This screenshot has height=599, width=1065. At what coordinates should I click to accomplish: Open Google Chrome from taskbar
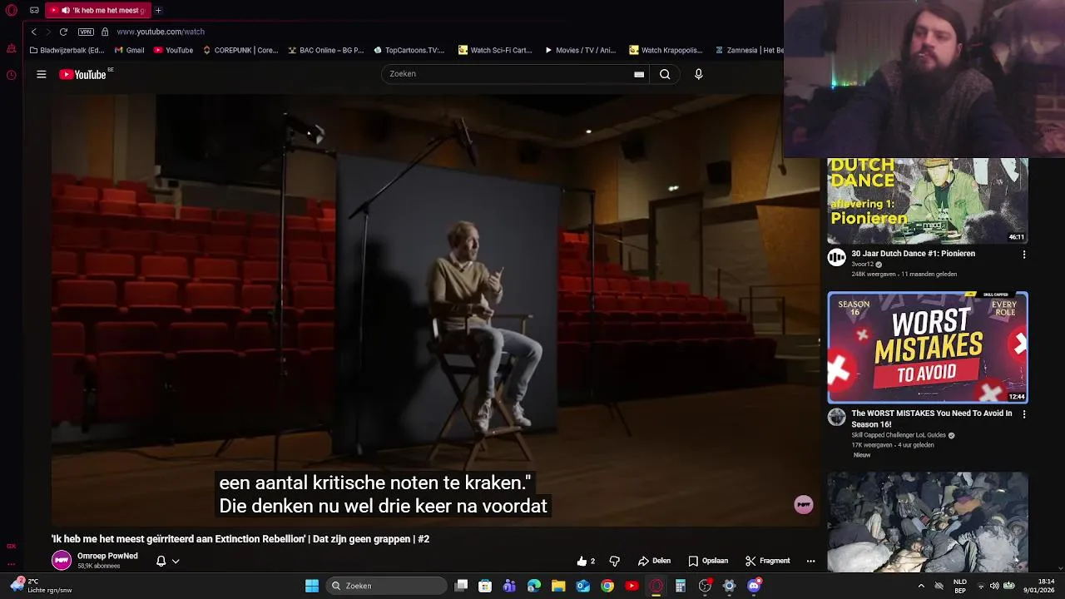tap(607, 586)
